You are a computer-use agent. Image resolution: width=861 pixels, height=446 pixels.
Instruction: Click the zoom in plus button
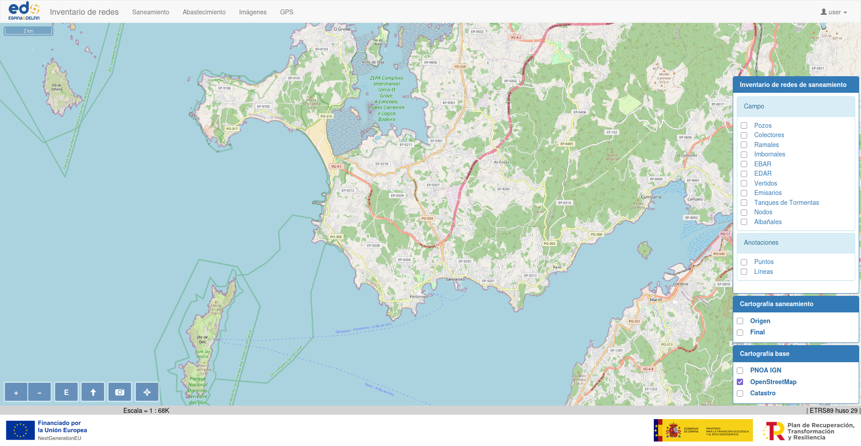(16, 392)
